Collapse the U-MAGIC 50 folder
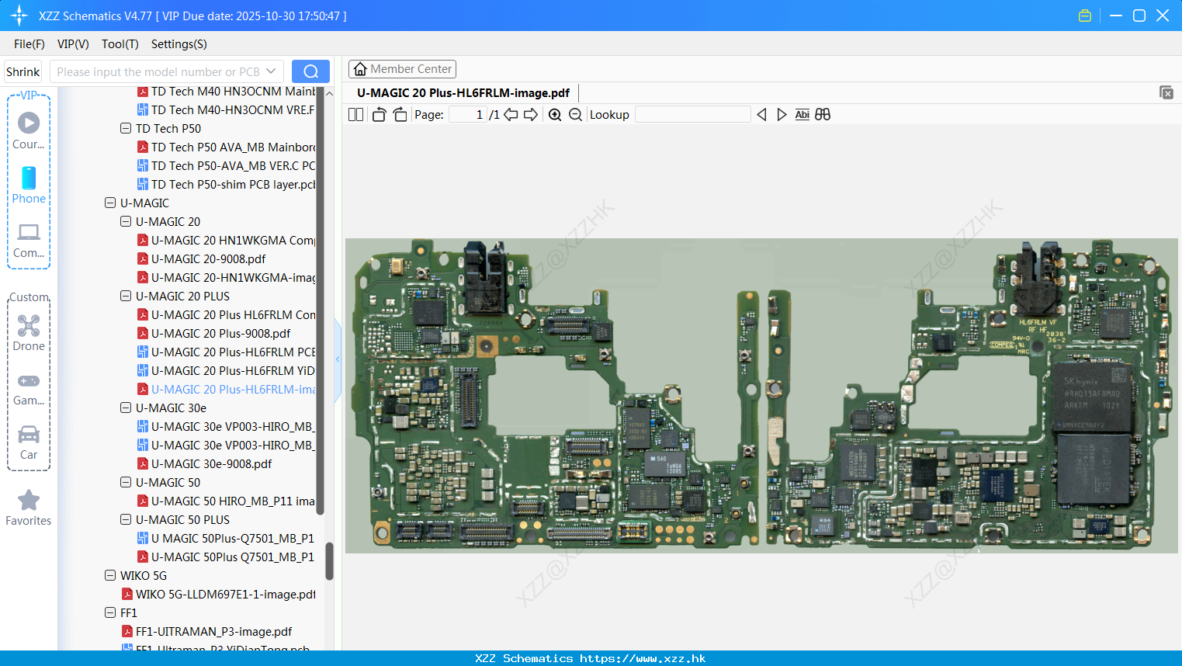This screenshot has width=1182, height=666. (x=126, y=483)
